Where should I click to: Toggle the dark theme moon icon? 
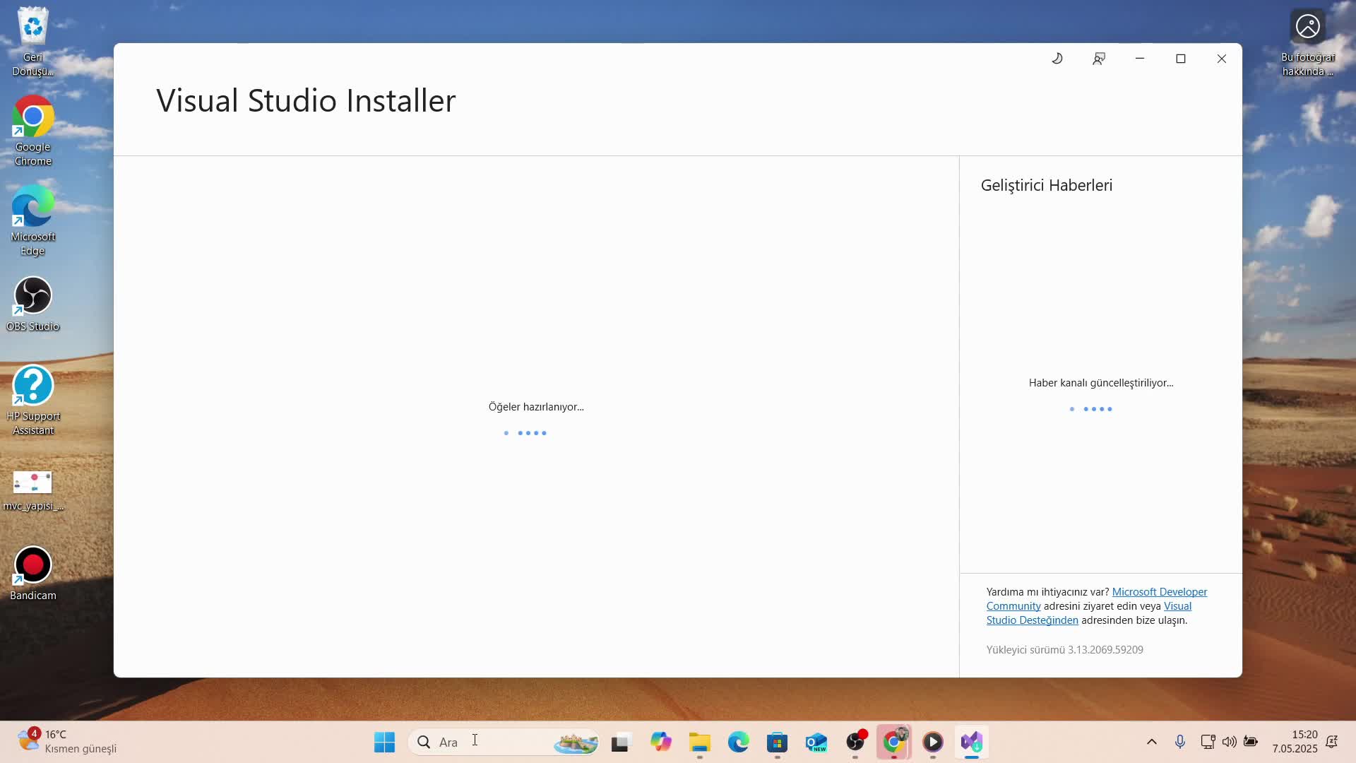tap(1057, 59)
